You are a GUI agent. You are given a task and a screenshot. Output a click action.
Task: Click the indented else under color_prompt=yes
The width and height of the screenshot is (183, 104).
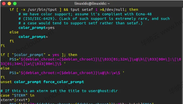(x=14, y=32)
